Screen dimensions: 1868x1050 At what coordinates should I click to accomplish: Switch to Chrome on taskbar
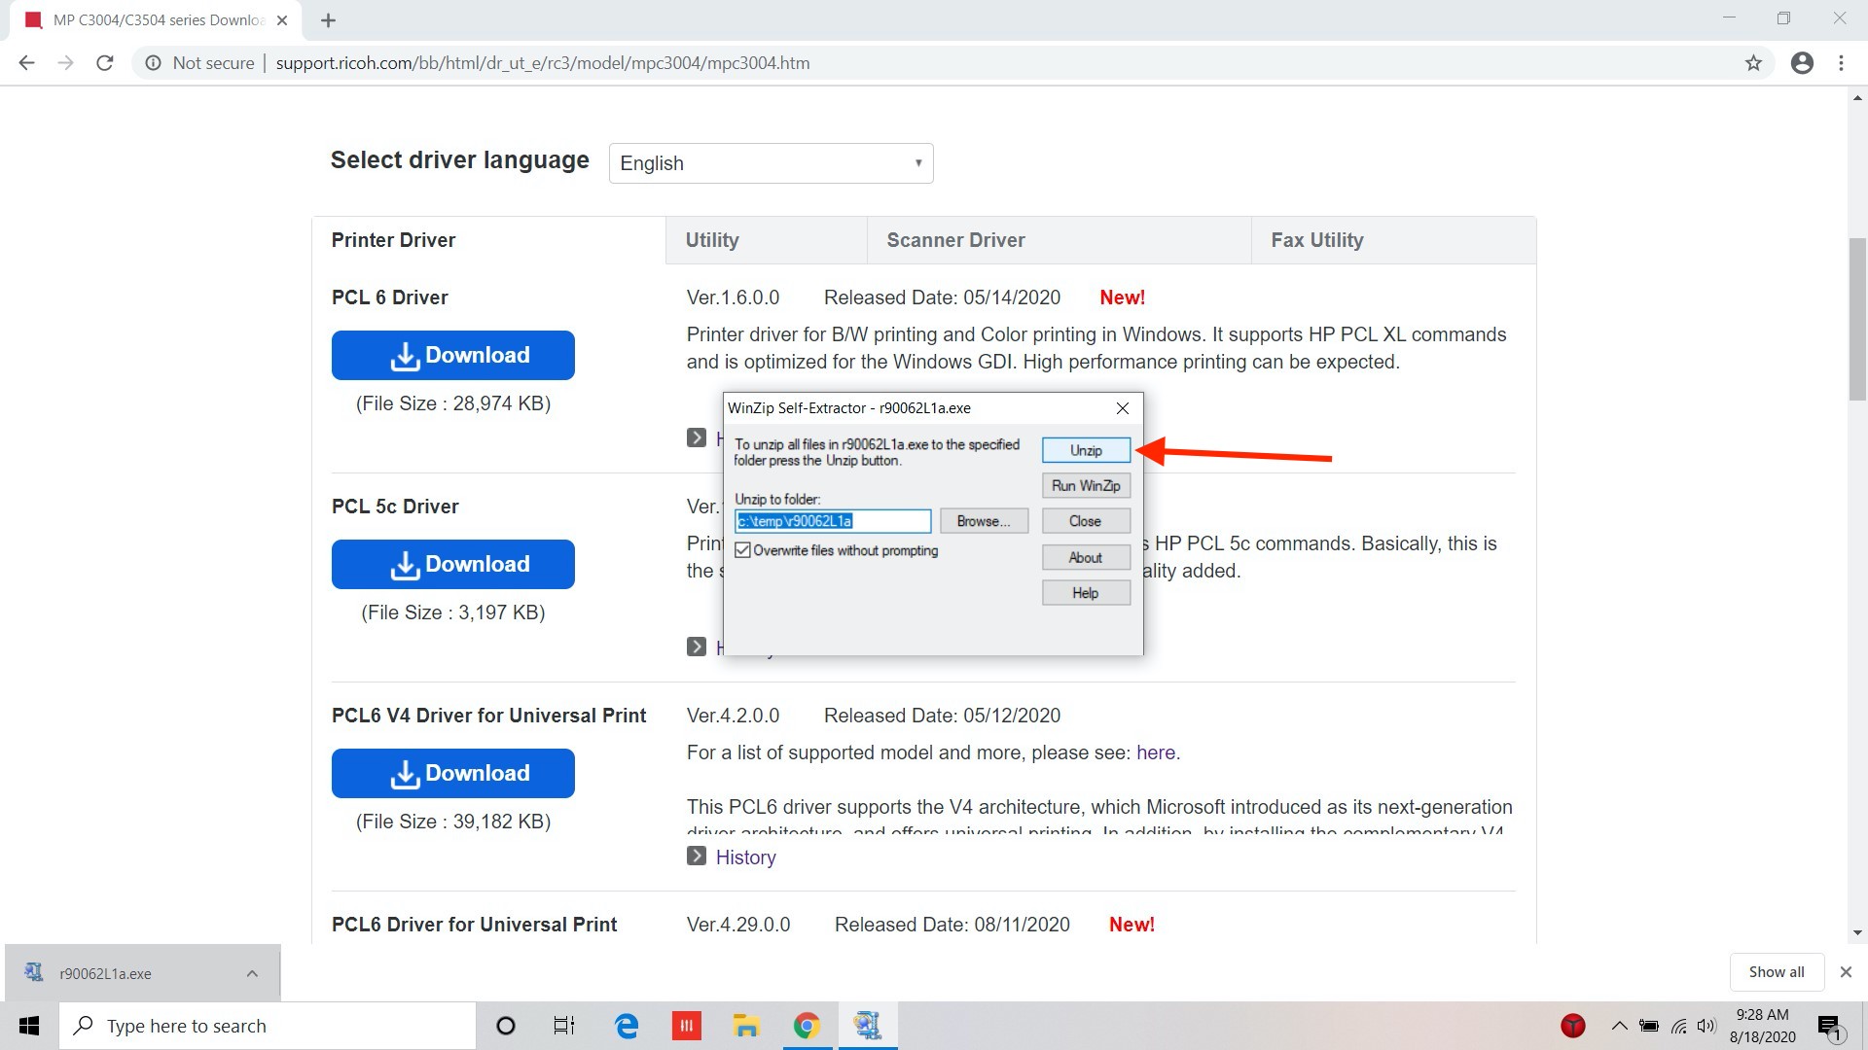coord(807,1026)
